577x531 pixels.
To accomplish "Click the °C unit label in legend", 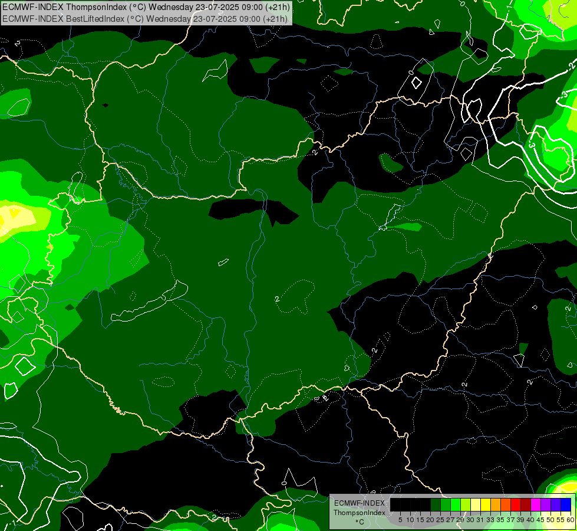I will (360, 522).
